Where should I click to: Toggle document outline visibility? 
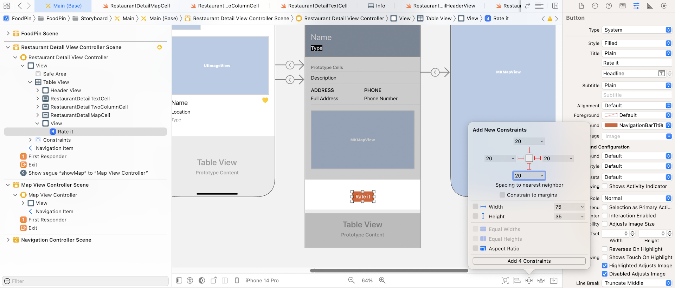tap(179, 281)
